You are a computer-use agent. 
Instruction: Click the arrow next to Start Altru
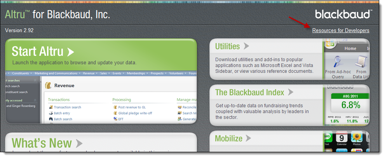click(70, 52)
